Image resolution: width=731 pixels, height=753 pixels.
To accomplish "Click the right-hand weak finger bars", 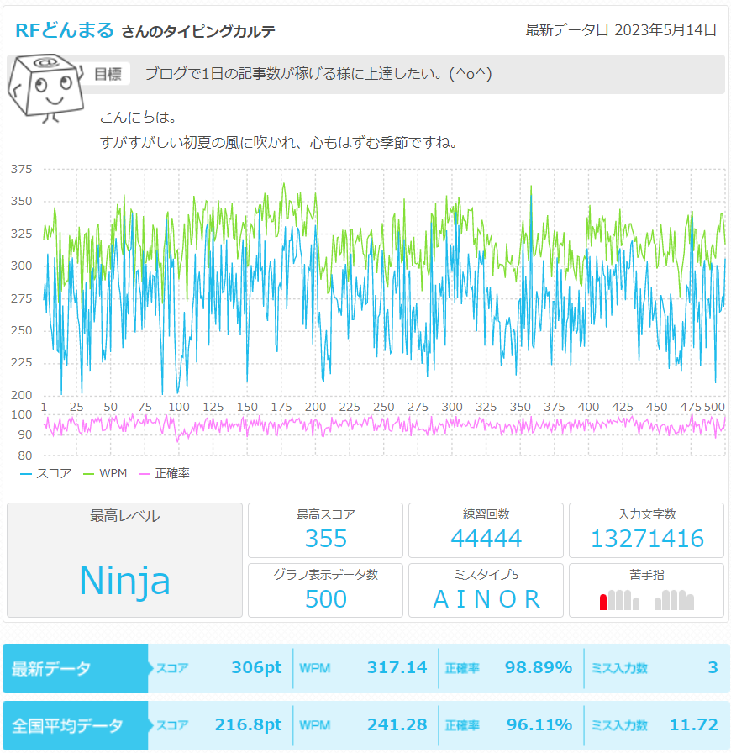I will 675,600.
